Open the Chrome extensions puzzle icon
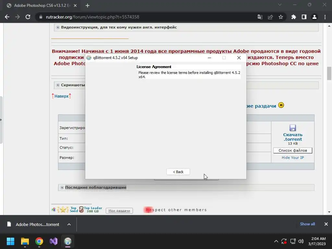 (x=294, y=17)
